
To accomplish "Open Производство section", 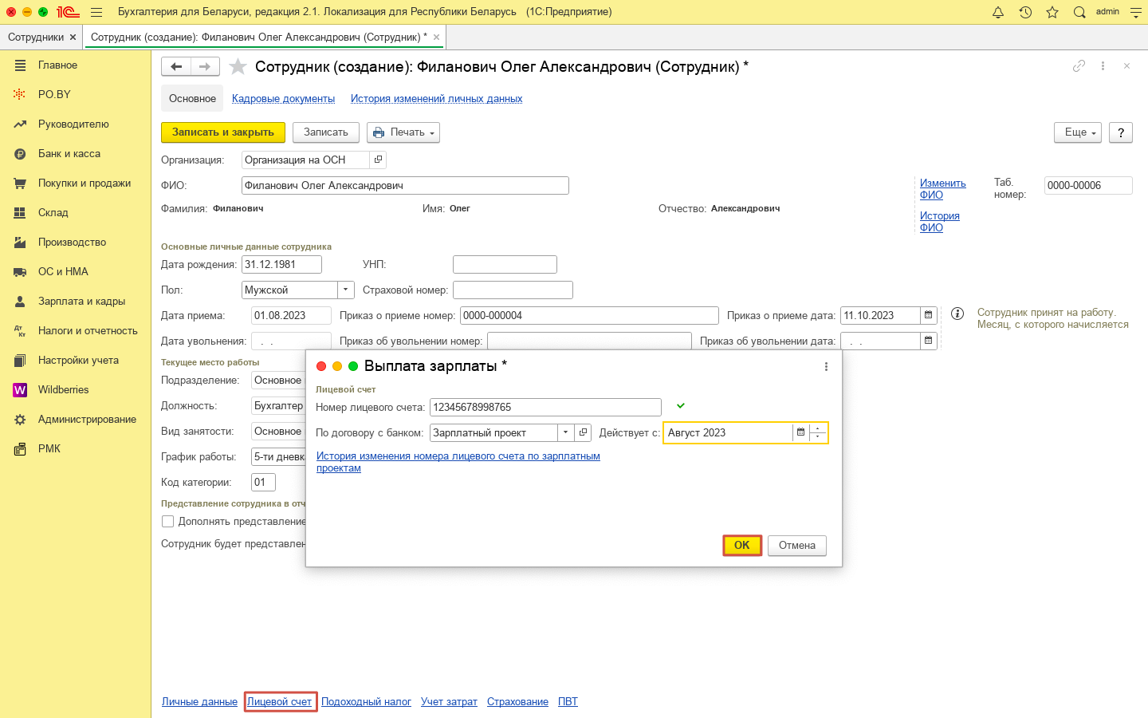I will (76, 242).
